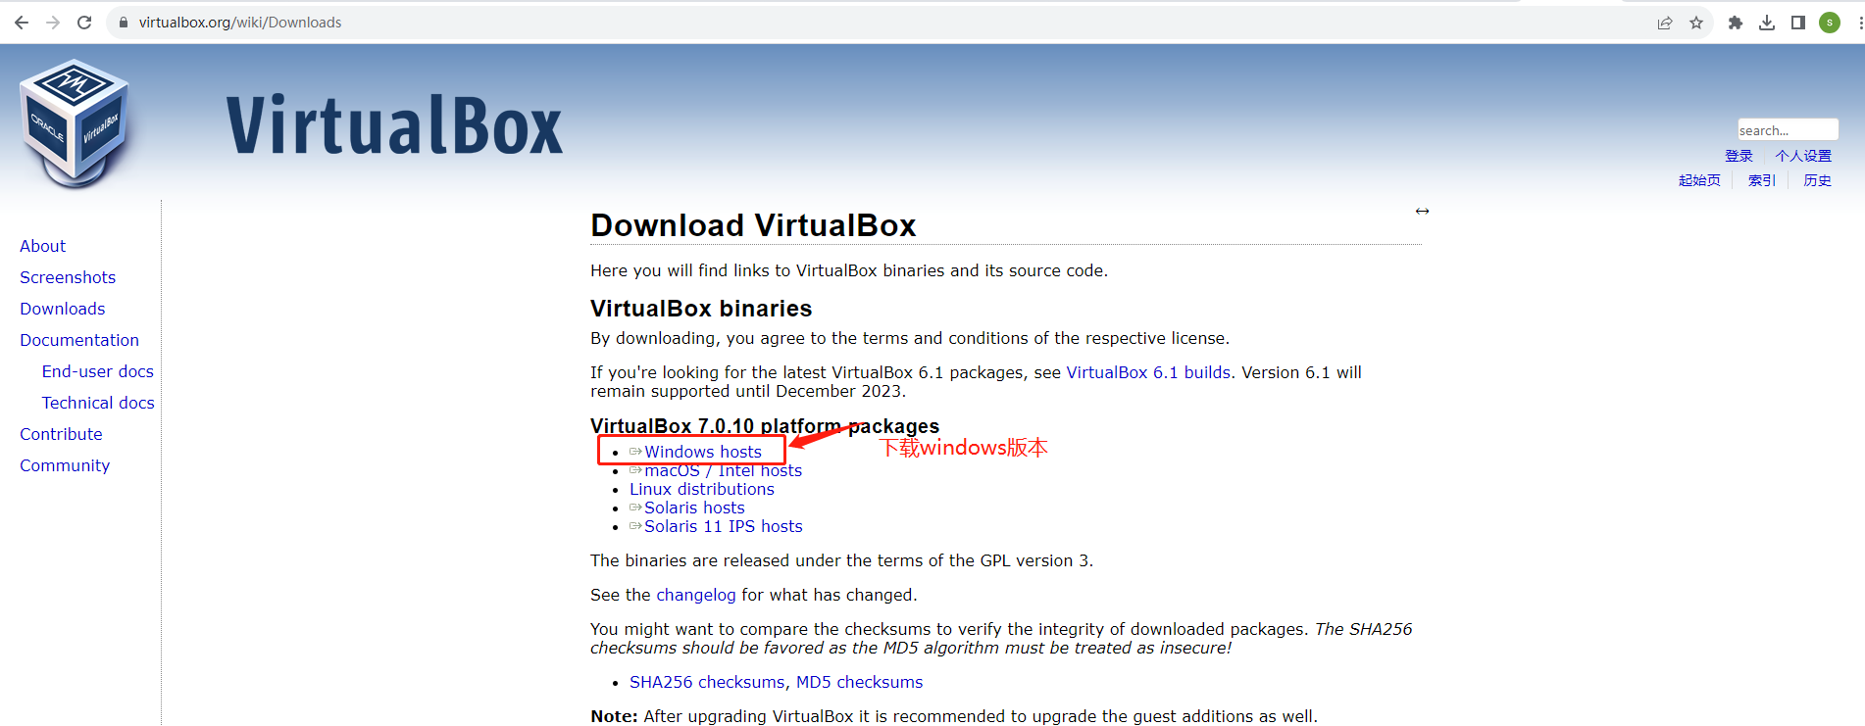Open Screenshots in the sidebar
This screenshot has width=1865, height=726.
click(68, 277)
